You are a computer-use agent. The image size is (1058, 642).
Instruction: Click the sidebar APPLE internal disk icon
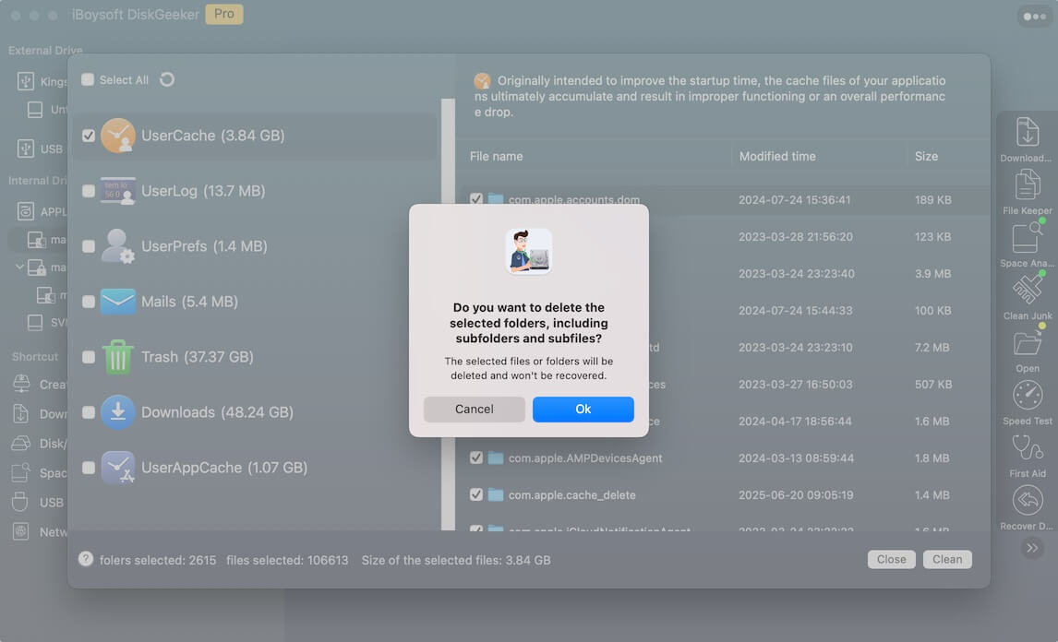(26, 211)
